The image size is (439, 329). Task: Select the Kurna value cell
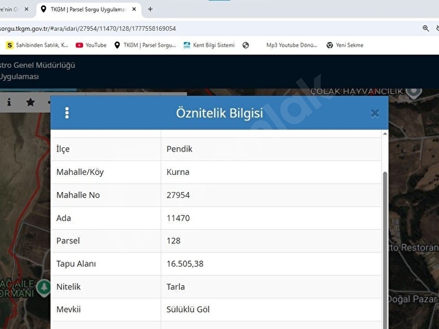(x=271, y=172)
